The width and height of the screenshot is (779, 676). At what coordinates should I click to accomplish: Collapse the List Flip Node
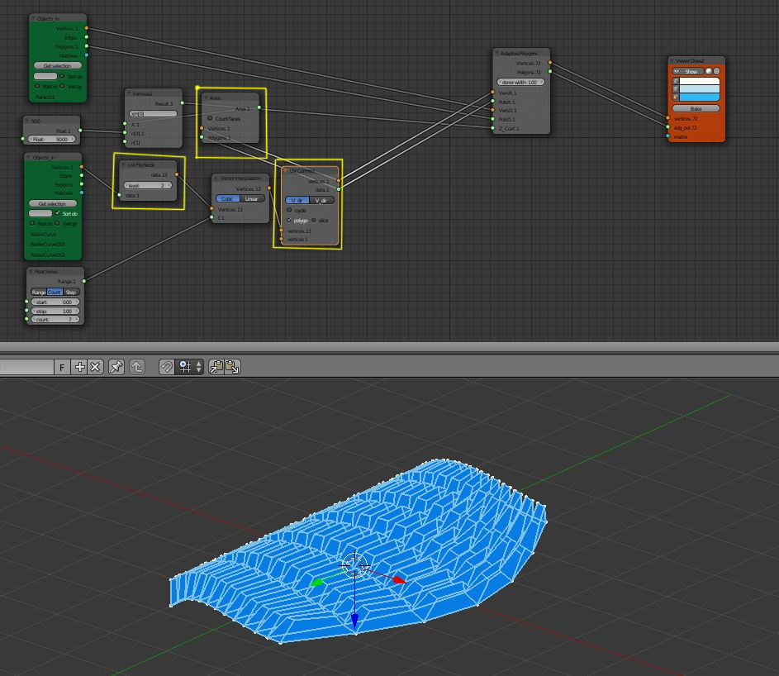(124, 164)
